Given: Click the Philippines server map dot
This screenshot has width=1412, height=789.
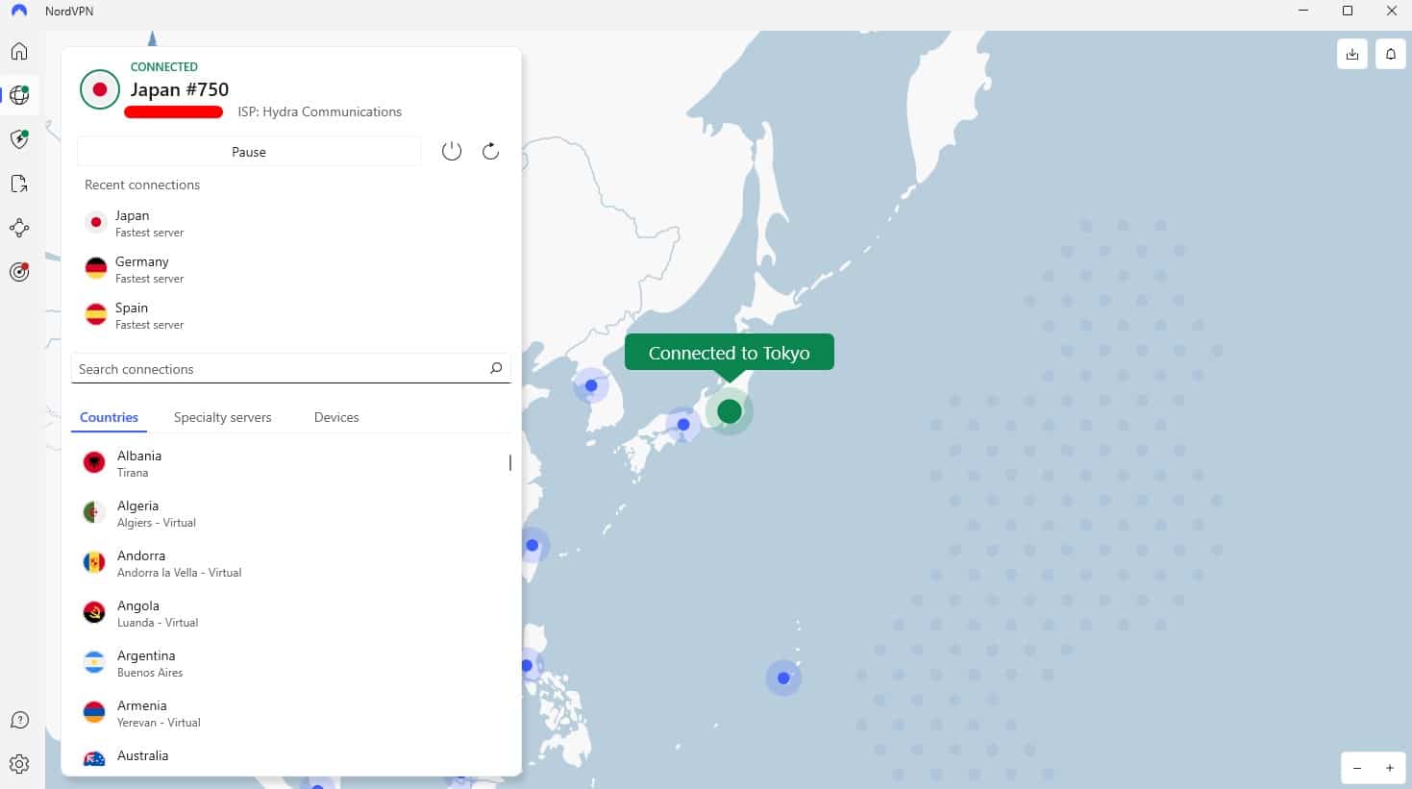Looking at the screenshot, I should (x=526, y=665).
